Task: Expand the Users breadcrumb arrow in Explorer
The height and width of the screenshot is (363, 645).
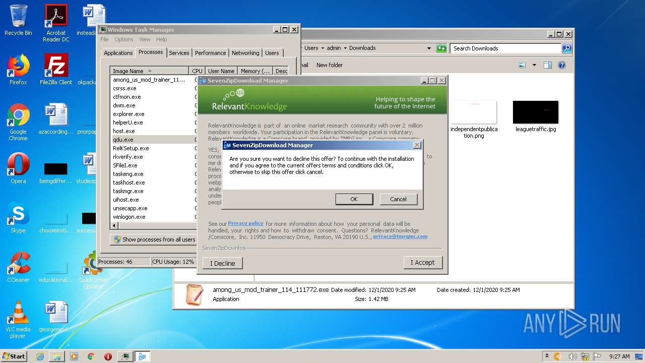Action: (x=322, y=48)
